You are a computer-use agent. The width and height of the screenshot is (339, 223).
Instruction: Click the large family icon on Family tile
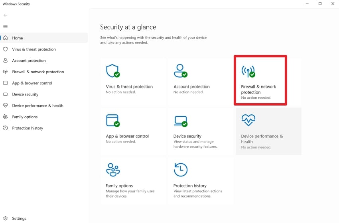(x=113, y=170)
